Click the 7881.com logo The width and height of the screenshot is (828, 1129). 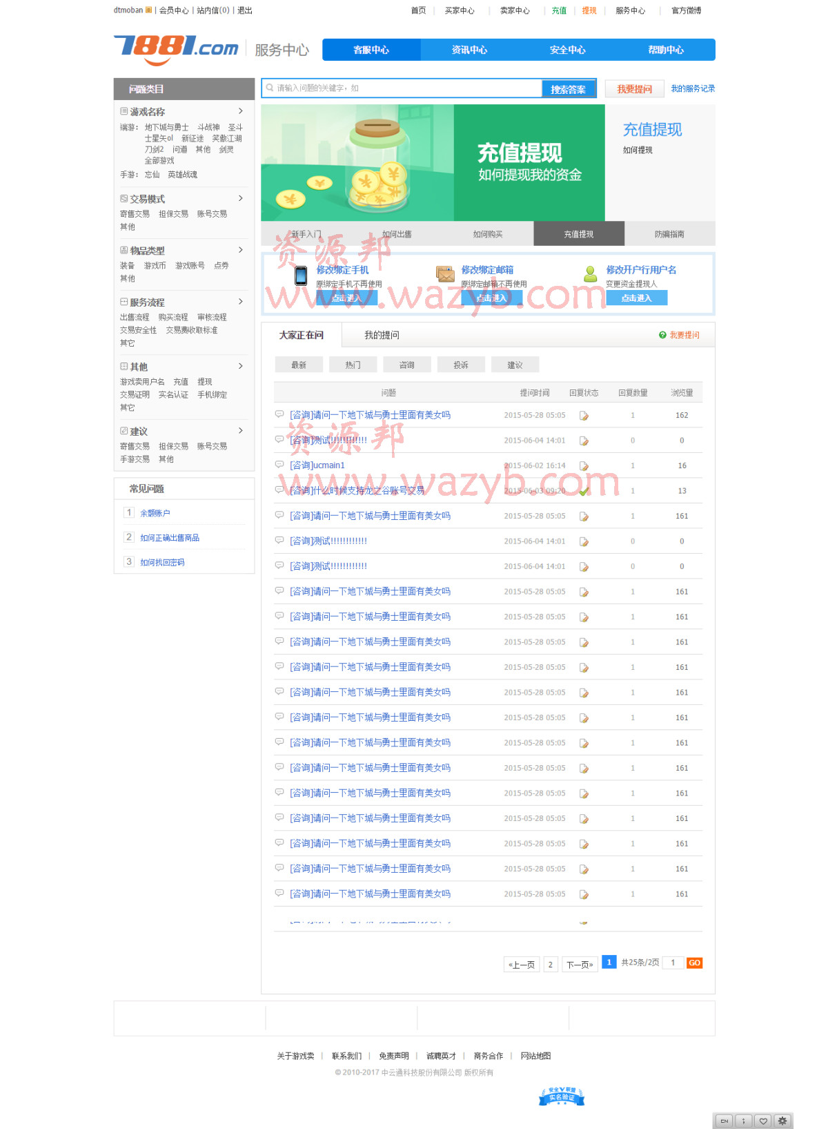tap(176, 50)
